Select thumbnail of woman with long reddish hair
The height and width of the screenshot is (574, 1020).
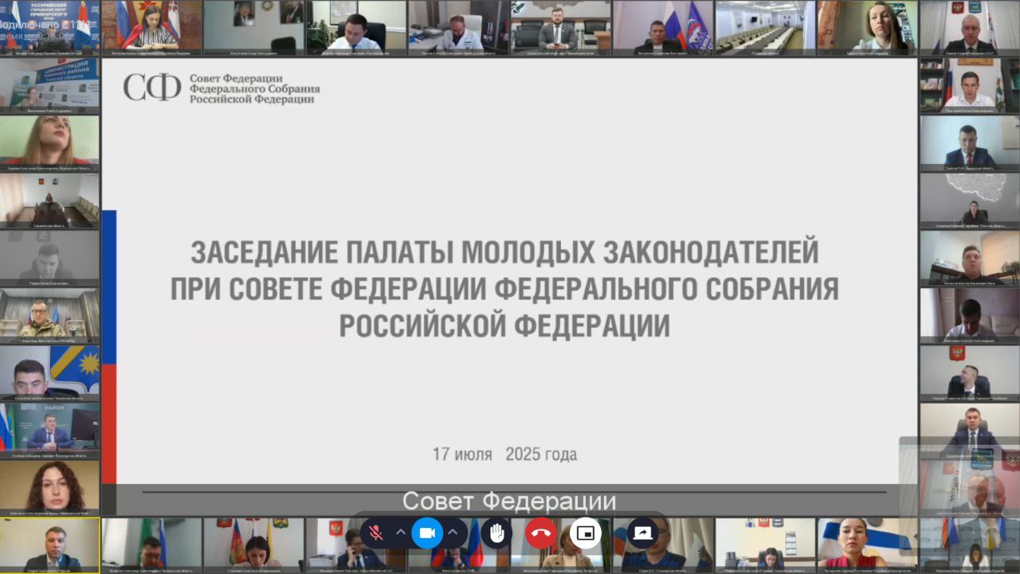click(49, 142)
